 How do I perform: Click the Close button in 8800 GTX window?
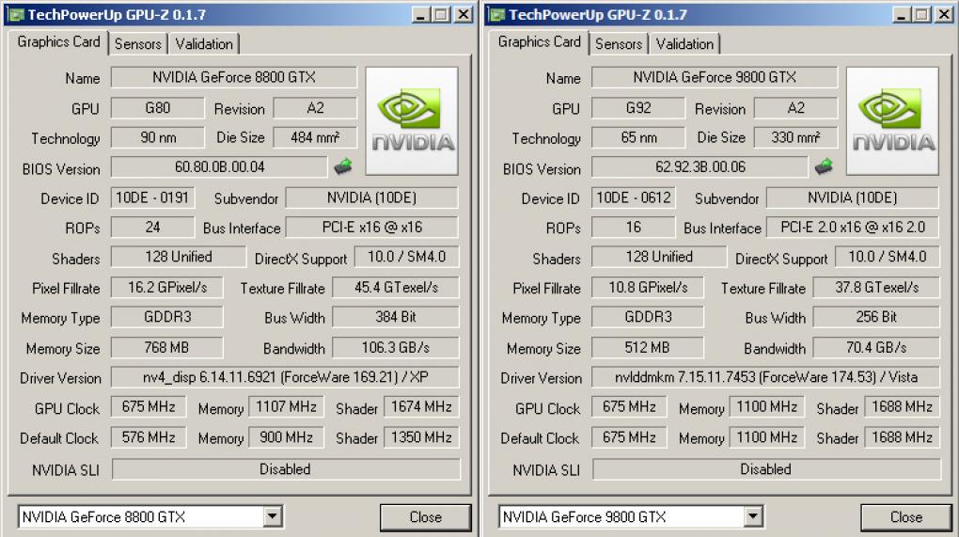click(x=426, y=517)
